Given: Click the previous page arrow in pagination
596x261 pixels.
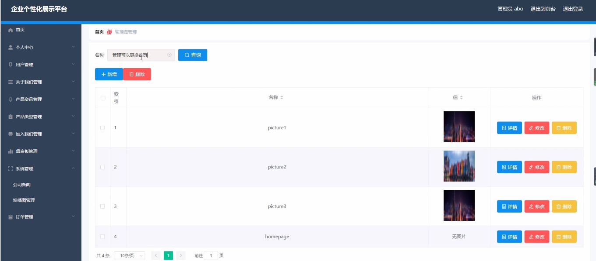Looking at the screenshot, I should pos(155,256).
